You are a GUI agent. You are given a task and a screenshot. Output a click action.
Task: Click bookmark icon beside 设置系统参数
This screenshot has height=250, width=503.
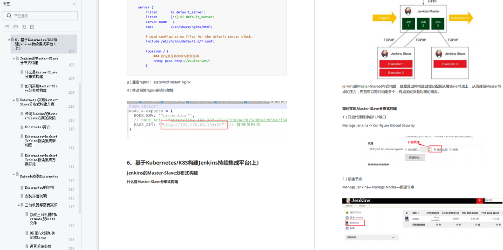coord(27,246)
